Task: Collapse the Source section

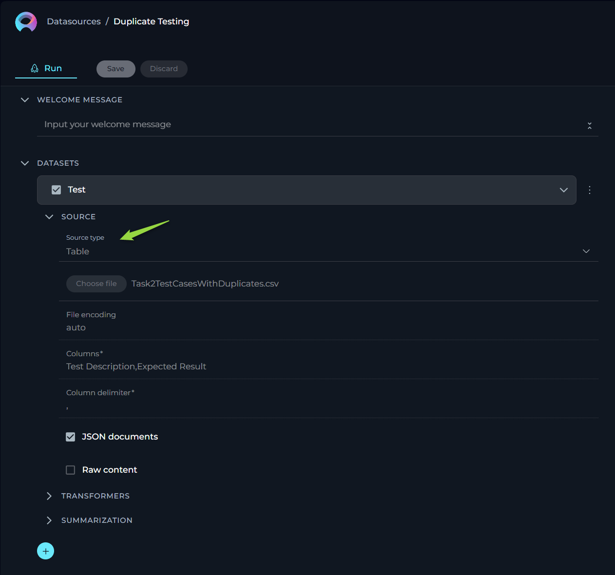Action: tap(49, 217)
